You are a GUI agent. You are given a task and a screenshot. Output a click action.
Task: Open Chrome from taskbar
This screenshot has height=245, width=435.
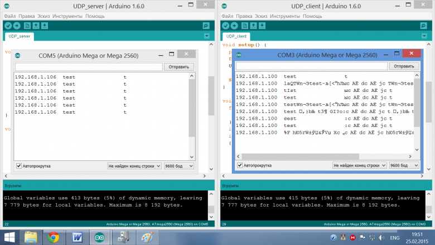click(54, 238)
